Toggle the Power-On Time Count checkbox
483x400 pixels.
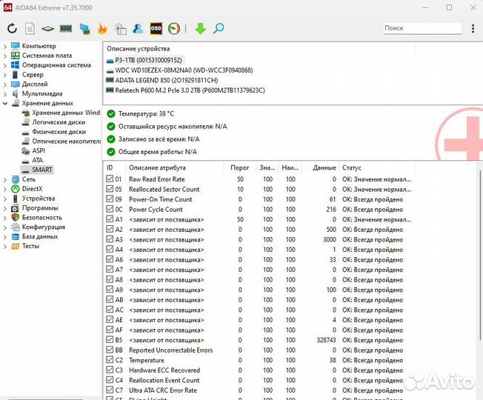(110, 199)
